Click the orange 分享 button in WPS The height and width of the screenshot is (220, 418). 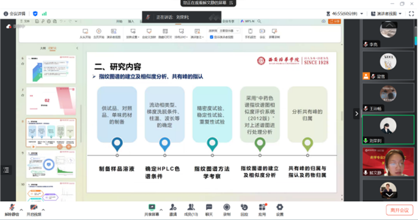tap(334, 21)
